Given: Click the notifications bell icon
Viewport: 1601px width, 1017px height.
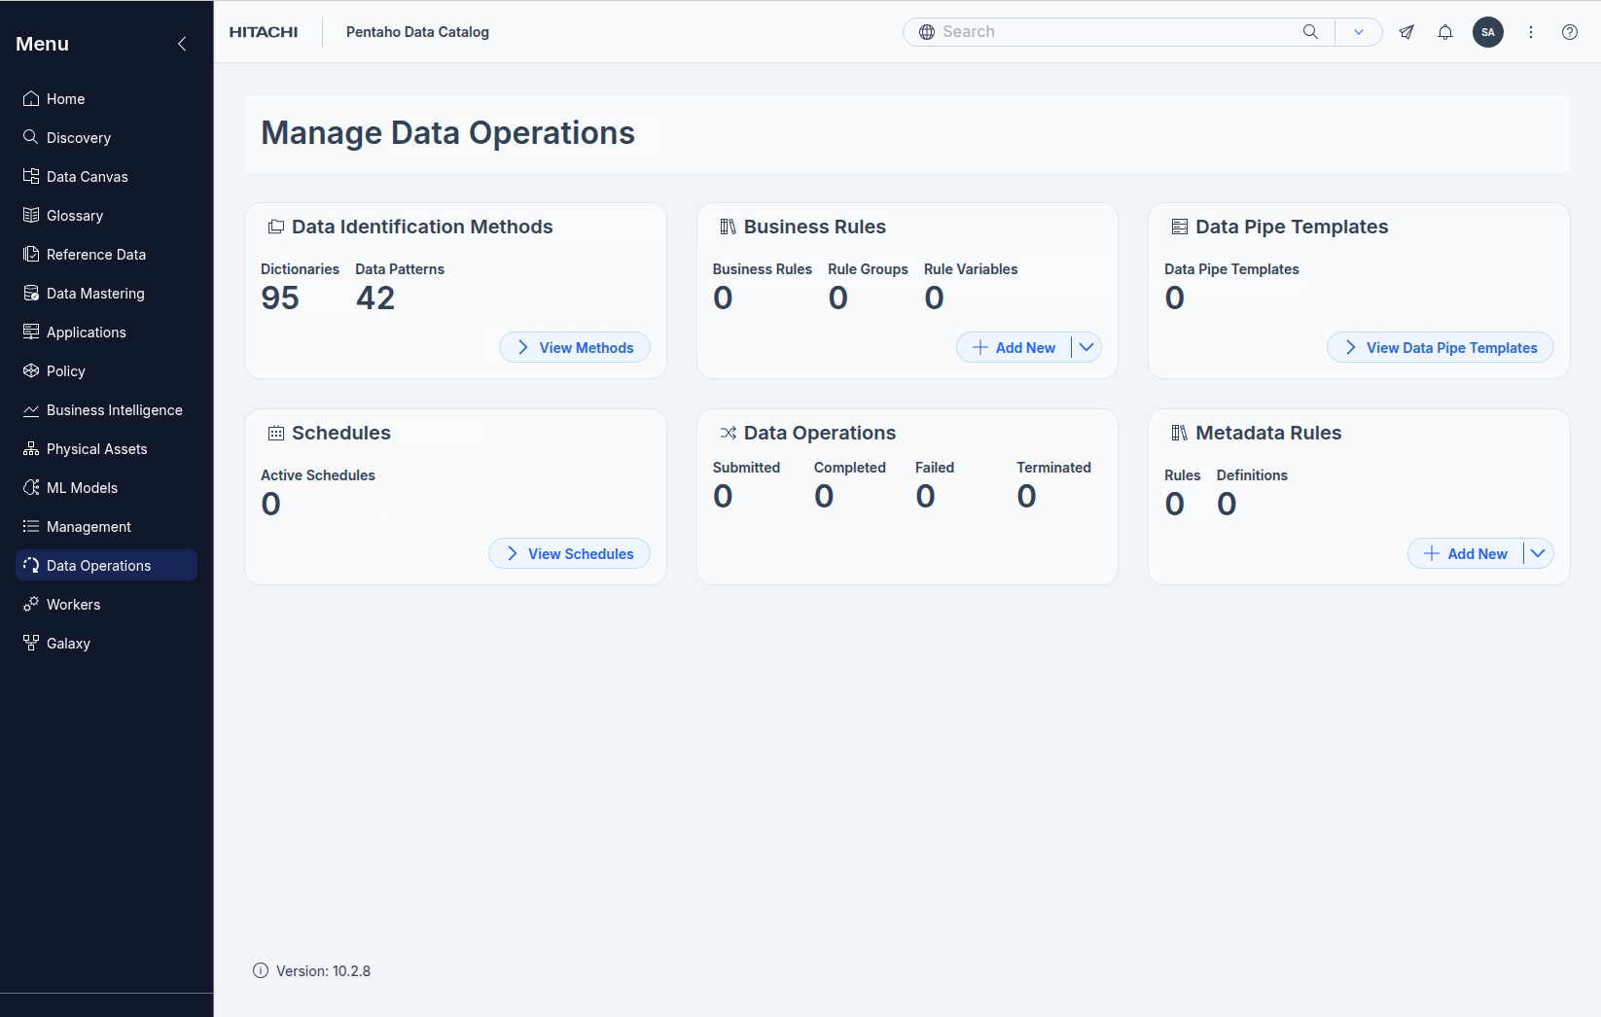Looking at the screenshot, I should [x=1445, y=32].
